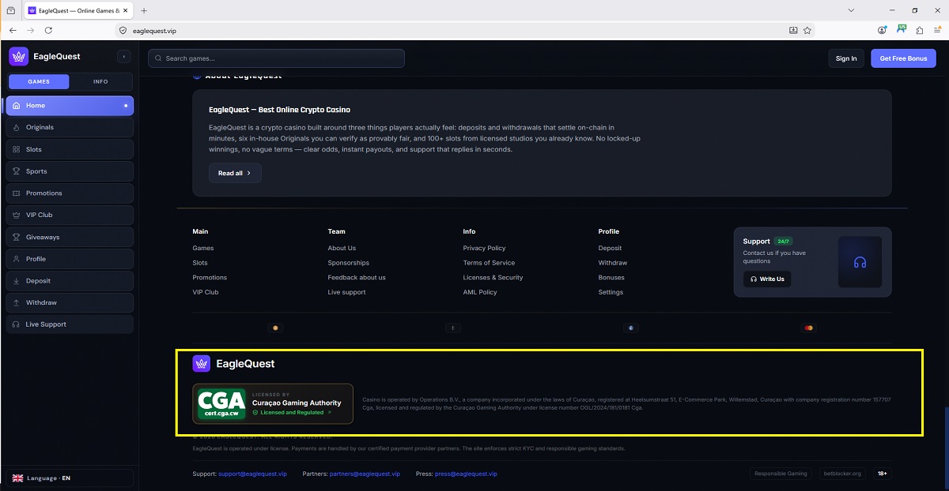Click the CGA Curaçao Gaming Authority license badge

click(x=273, y=404)
